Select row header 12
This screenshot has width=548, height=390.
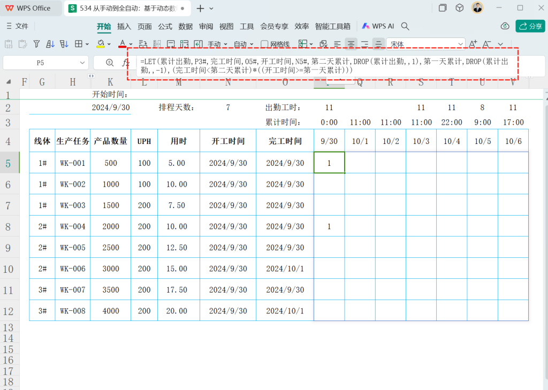(9, 311)
